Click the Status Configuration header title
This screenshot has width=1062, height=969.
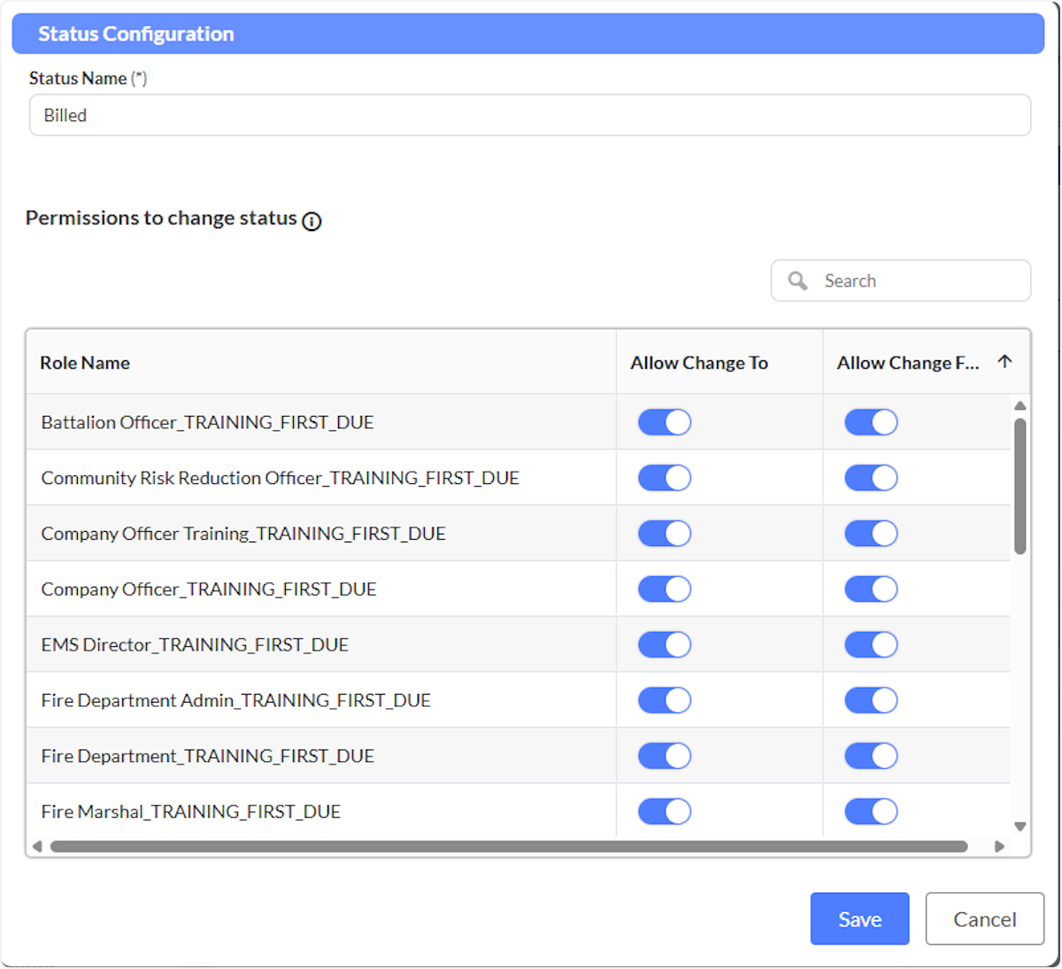click(136, 34)
